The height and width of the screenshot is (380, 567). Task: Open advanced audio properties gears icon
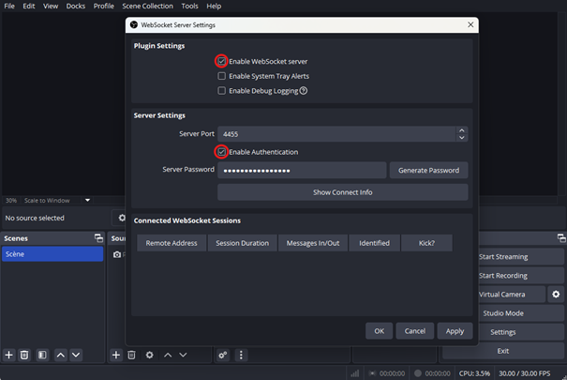pyautogui.click(x=223, y=355)
